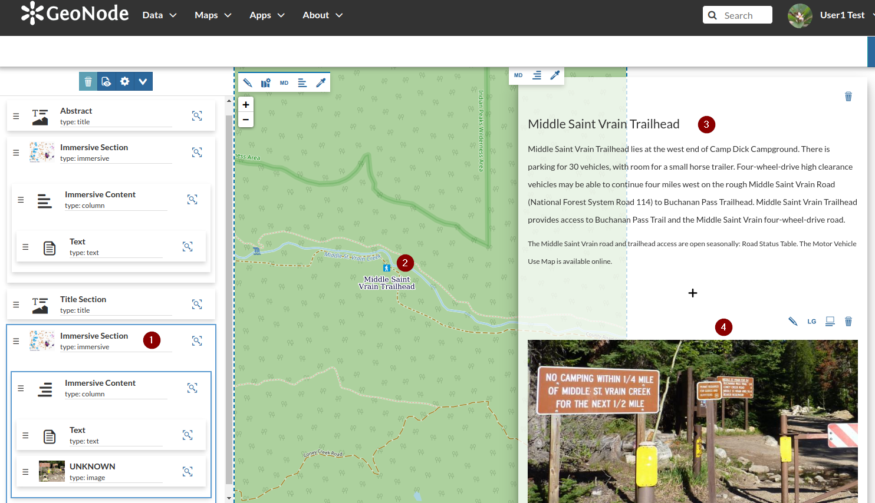Add new content with the plus icon

pyautogui.click(x=693, y=293)
